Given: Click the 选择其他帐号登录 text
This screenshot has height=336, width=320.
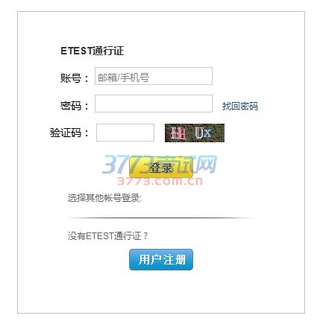Looking at the screenshot, I should point(104,198).
